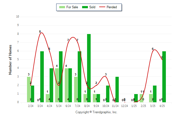The height and width of the screenshot is (119, 178).
Task: Click the Pended label 6 at 3/25
Action: [153, 49]
